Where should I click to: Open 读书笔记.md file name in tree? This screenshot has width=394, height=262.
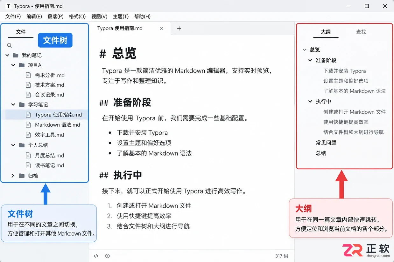50,165
